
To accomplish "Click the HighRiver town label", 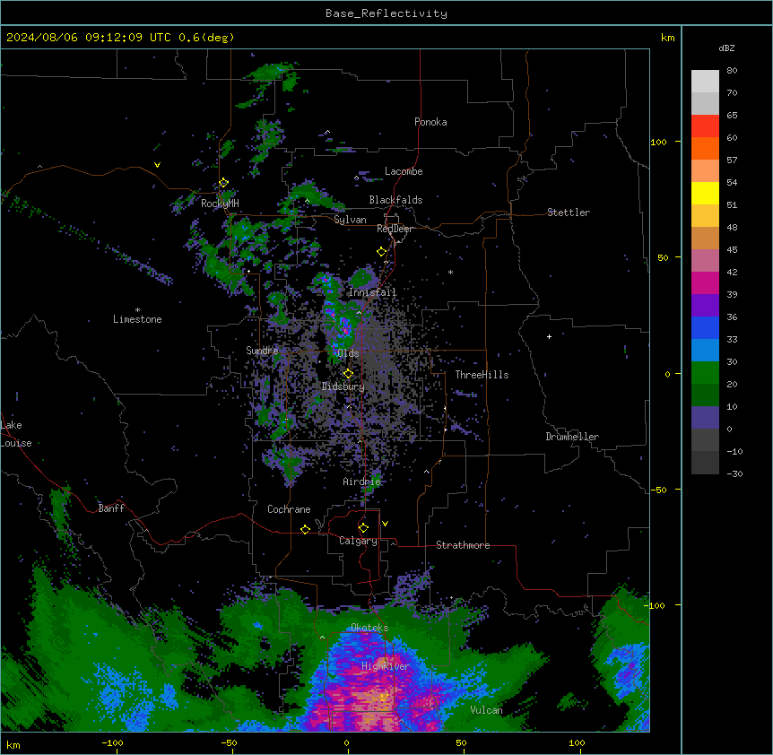I will (385, 666).
